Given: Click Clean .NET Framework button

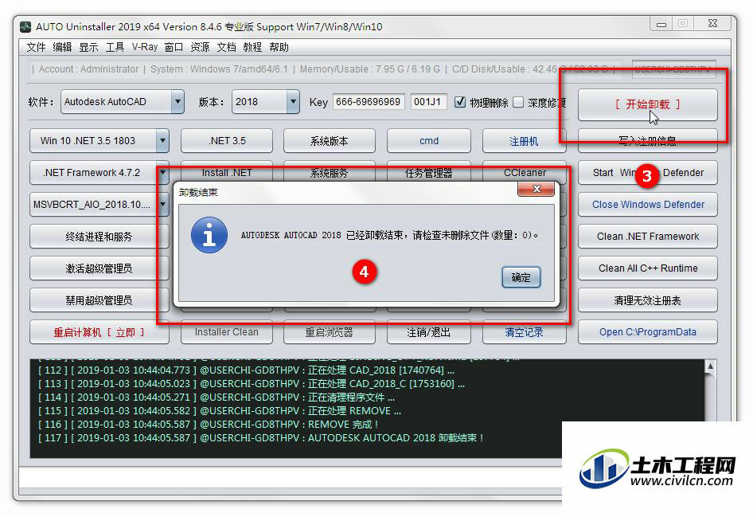Looking at the screenshot, I should tap(647, 237).
